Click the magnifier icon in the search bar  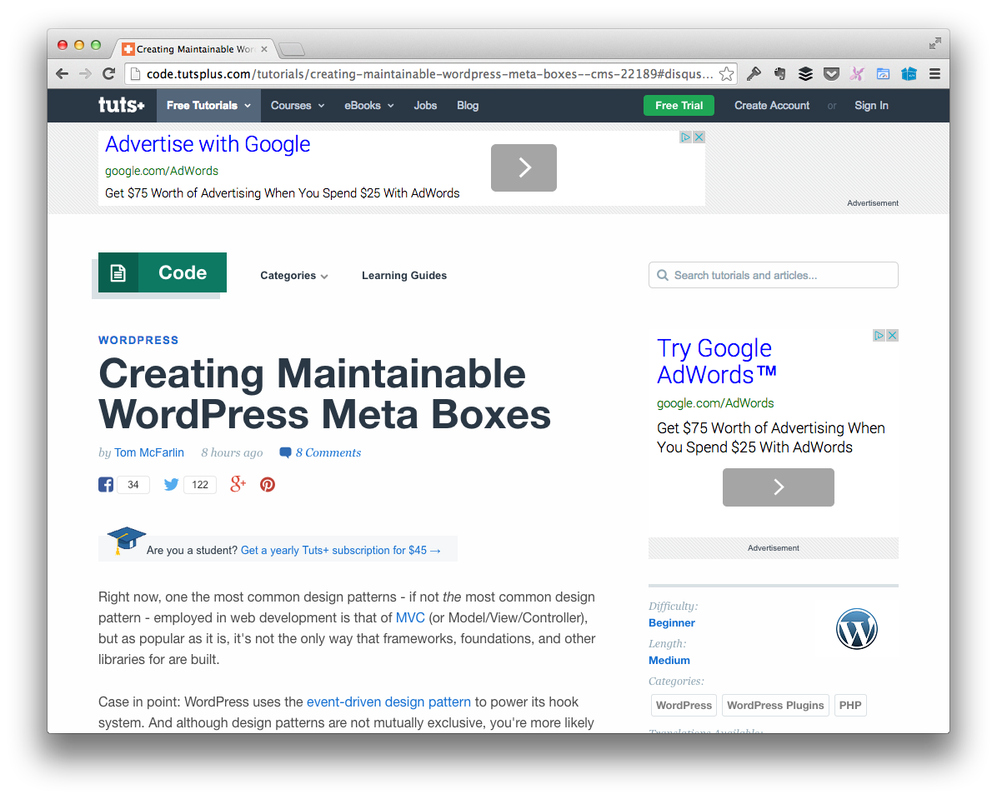pos(663,275)
